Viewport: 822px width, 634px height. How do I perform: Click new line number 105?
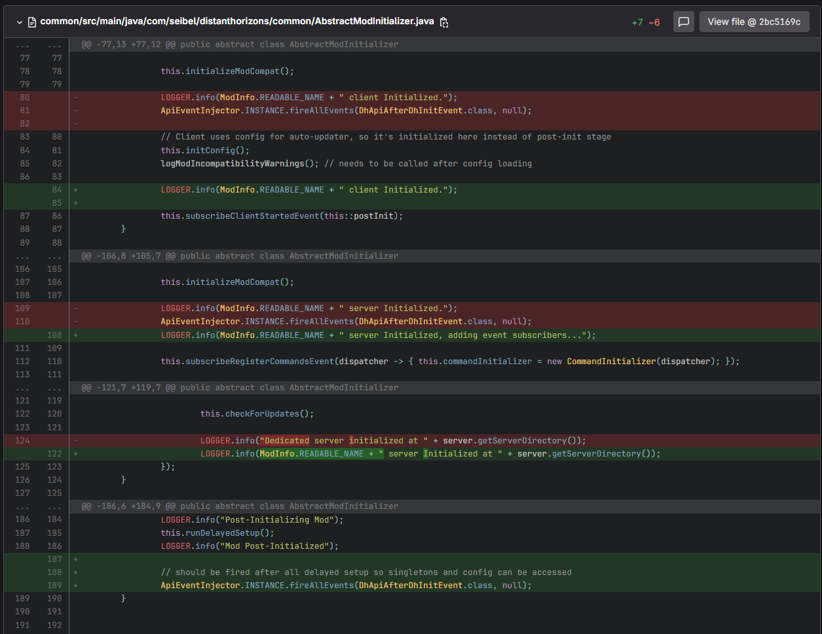[x=54, y=269]
